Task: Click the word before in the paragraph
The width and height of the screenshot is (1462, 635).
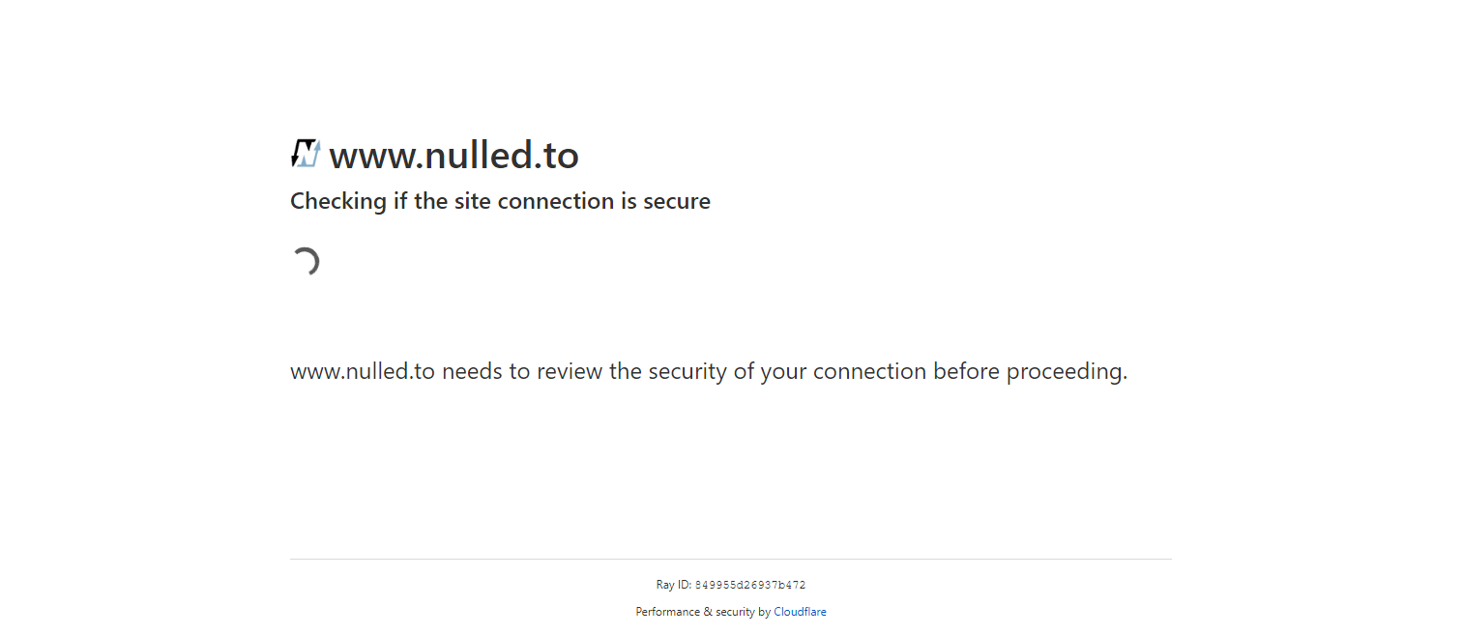Action: [x=966, y=372]
